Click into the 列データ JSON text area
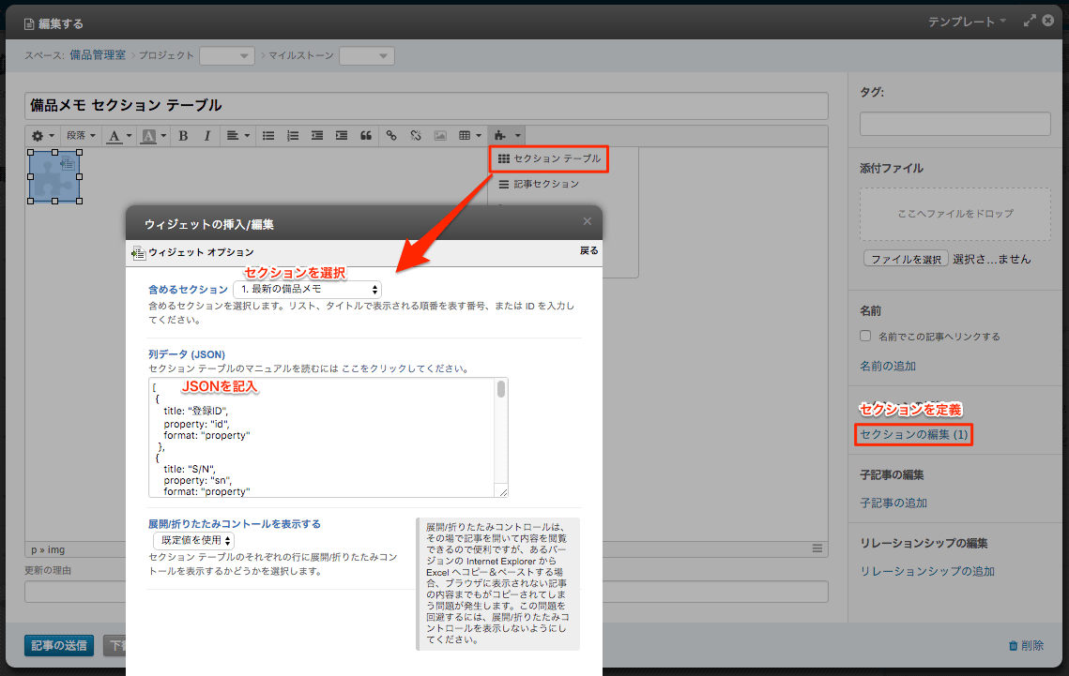This screenshot has width=1069, height=676. (321, 437)
